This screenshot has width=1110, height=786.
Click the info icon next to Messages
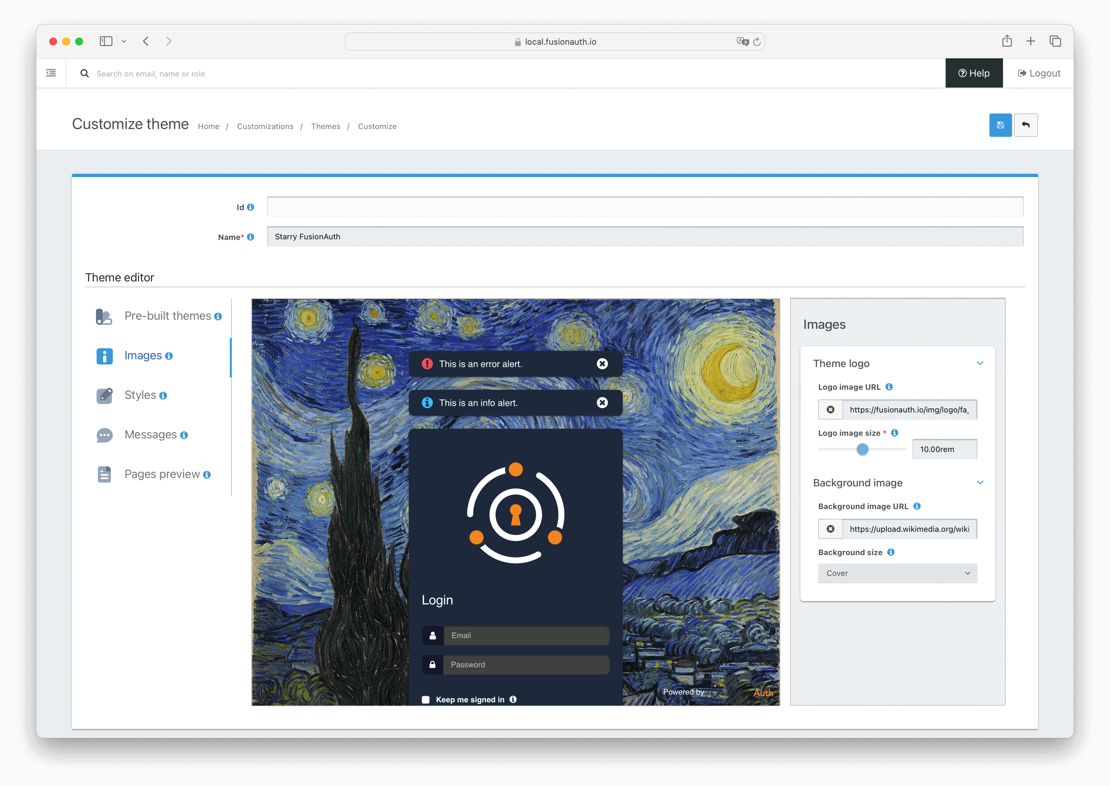tap(184, 435)
